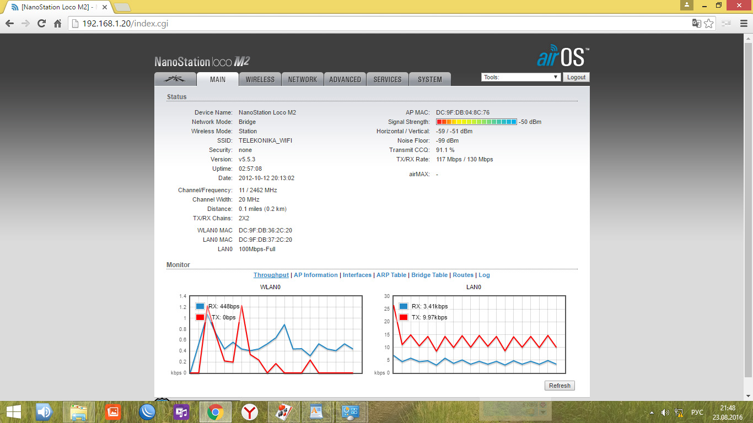Expand the Tools dropdown
Viewport: 753px width, 423px height.
coord(521,77)
